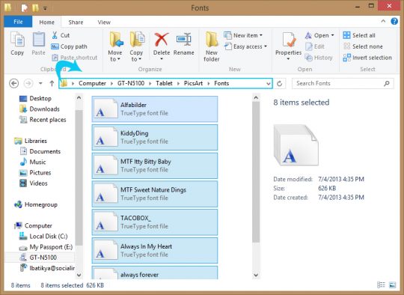
Task: Click Paste shortcut option
Action: (x=75, y=58)
